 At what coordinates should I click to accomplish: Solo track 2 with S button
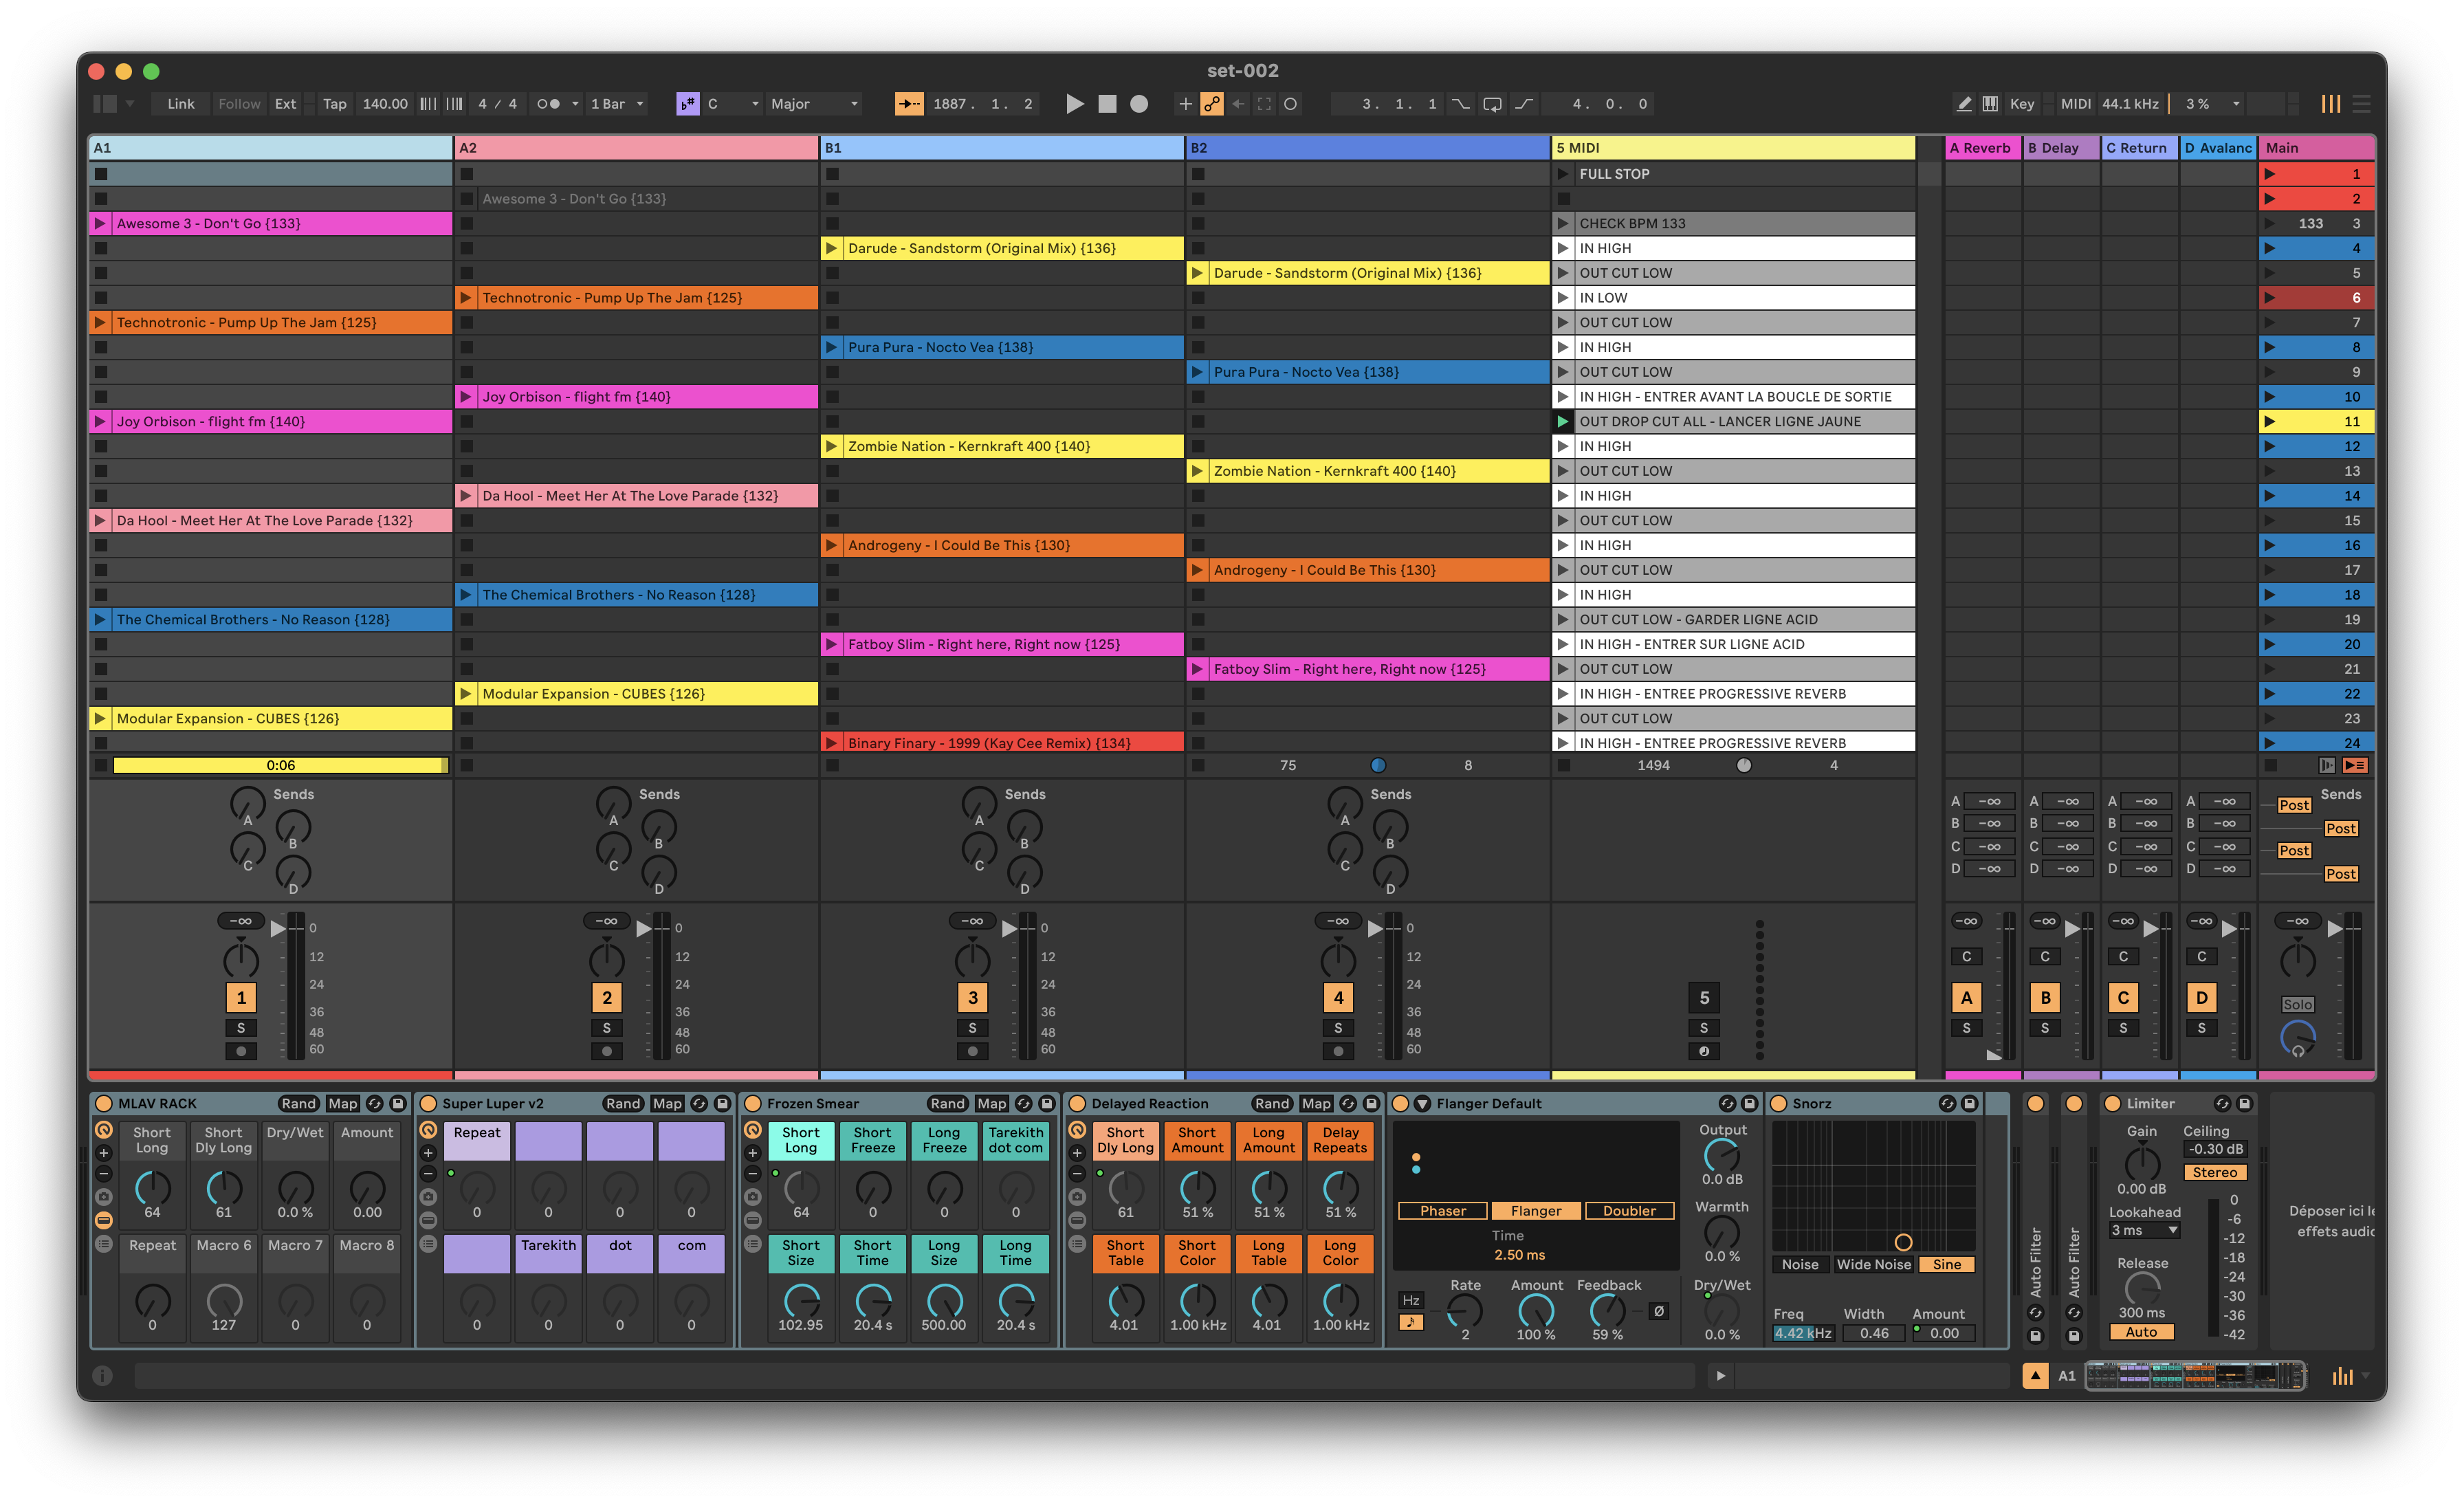point(606,1028)
